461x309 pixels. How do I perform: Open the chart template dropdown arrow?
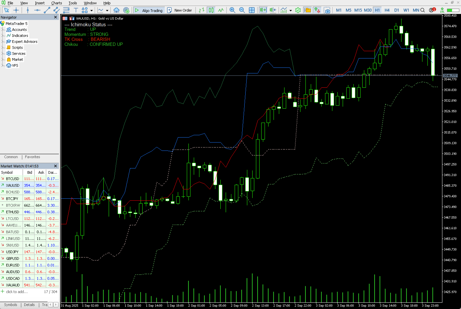(107, 10)
